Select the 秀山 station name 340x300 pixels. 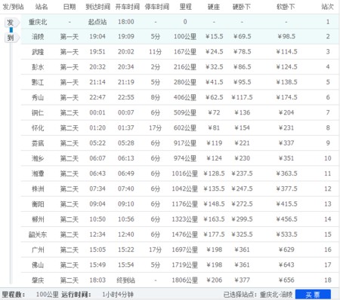tap(38, 97)
